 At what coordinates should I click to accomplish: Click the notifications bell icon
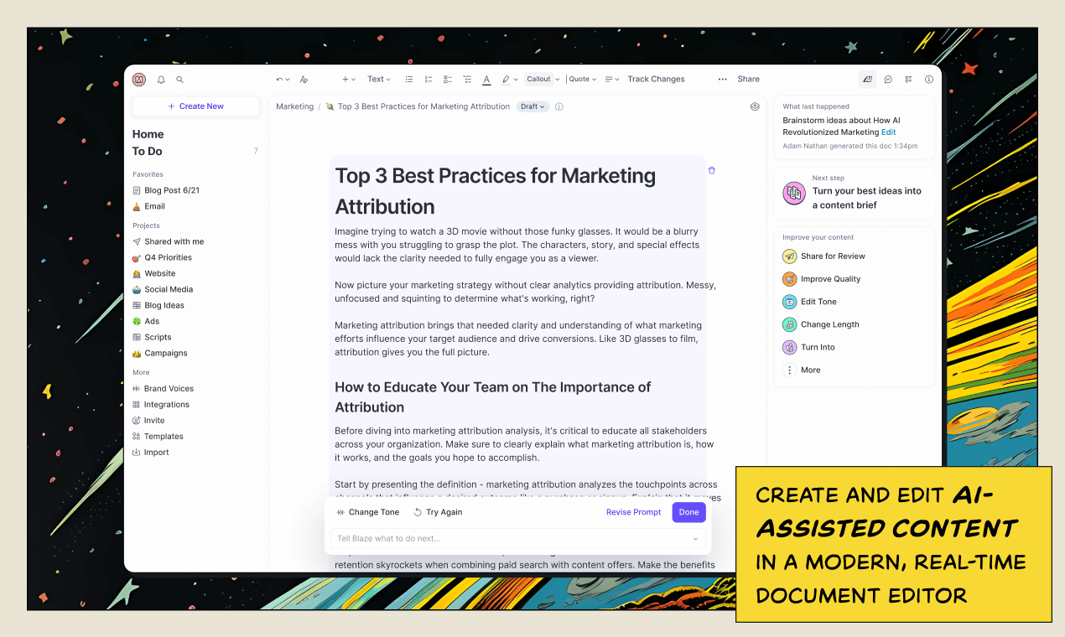(161, 80)
